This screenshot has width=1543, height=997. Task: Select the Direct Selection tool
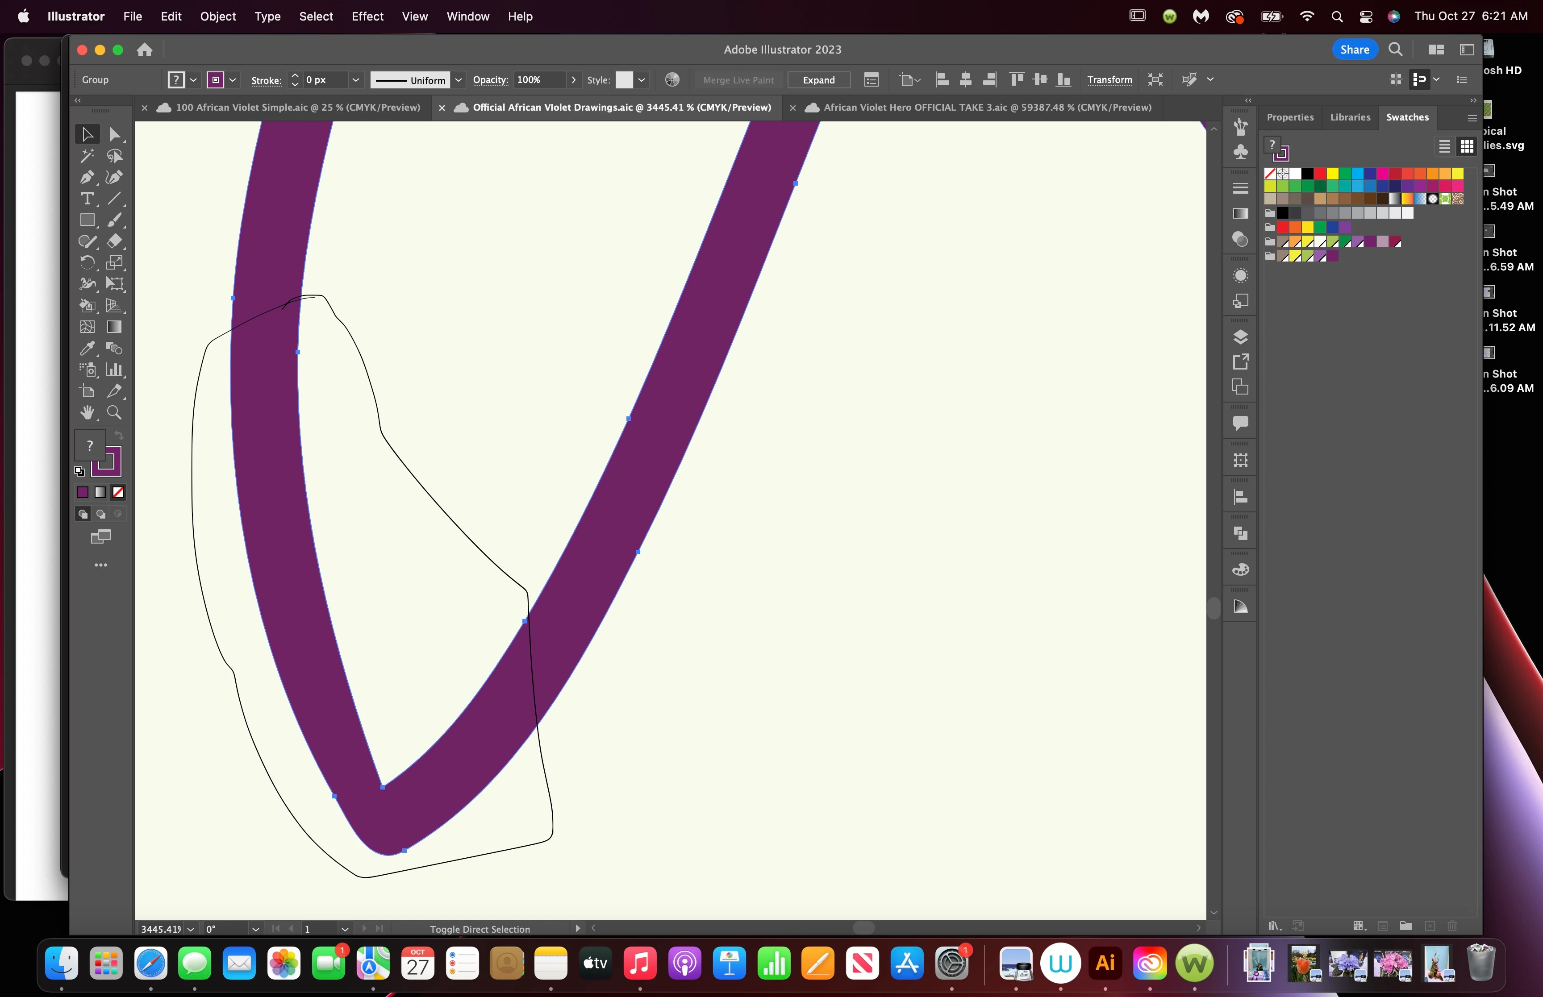pos(115,134)
